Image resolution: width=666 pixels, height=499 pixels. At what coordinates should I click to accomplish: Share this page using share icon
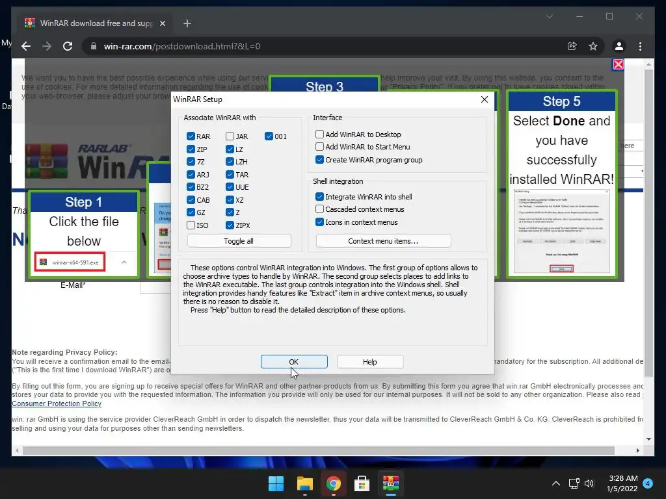point(572,46)
